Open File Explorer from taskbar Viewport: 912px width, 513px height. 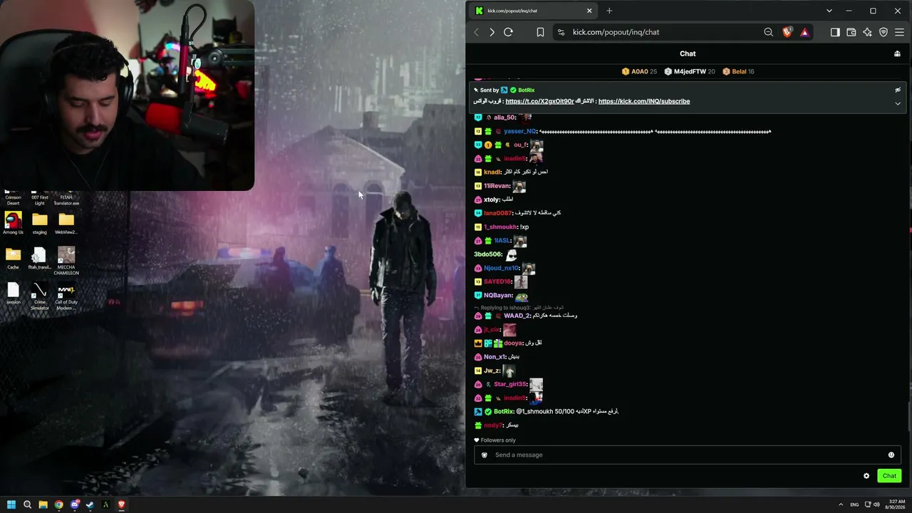click(x=43, y=504)
